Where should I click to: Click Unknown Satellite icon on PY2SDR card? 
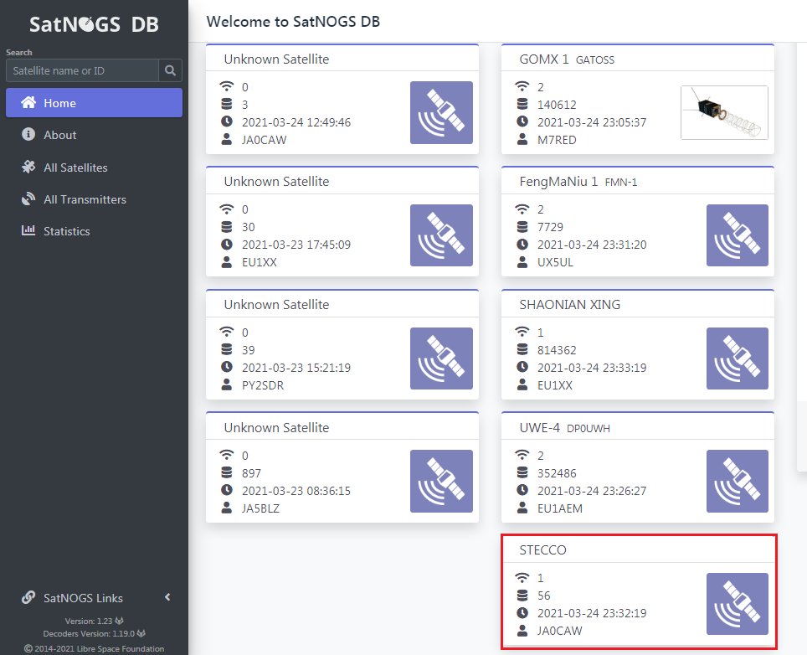(441, 358)
